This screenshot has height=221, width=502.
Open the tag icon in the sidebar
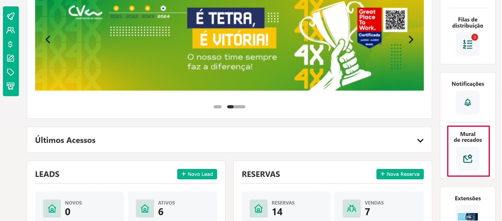tap(11, 72)
